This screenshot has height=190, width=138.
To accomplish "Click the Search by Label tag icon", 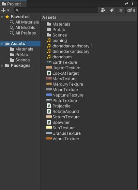I will 112,10.
